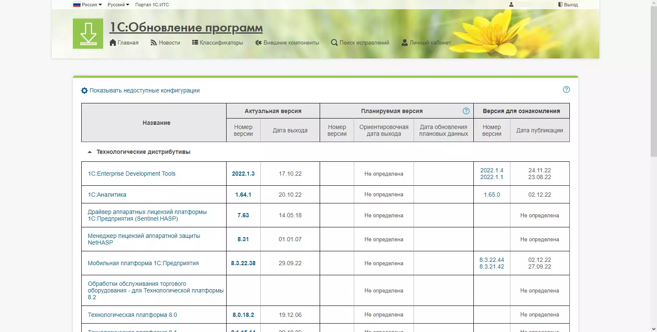Image resolution: width=657 pixels, height=332 pixels.
Task: Click version number 8.3.22.38
Action: (x=243, y=263)
